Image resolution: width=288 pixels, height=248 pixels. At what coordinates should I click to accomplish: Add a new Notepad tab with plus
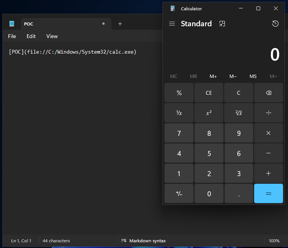tap(120, 24)
